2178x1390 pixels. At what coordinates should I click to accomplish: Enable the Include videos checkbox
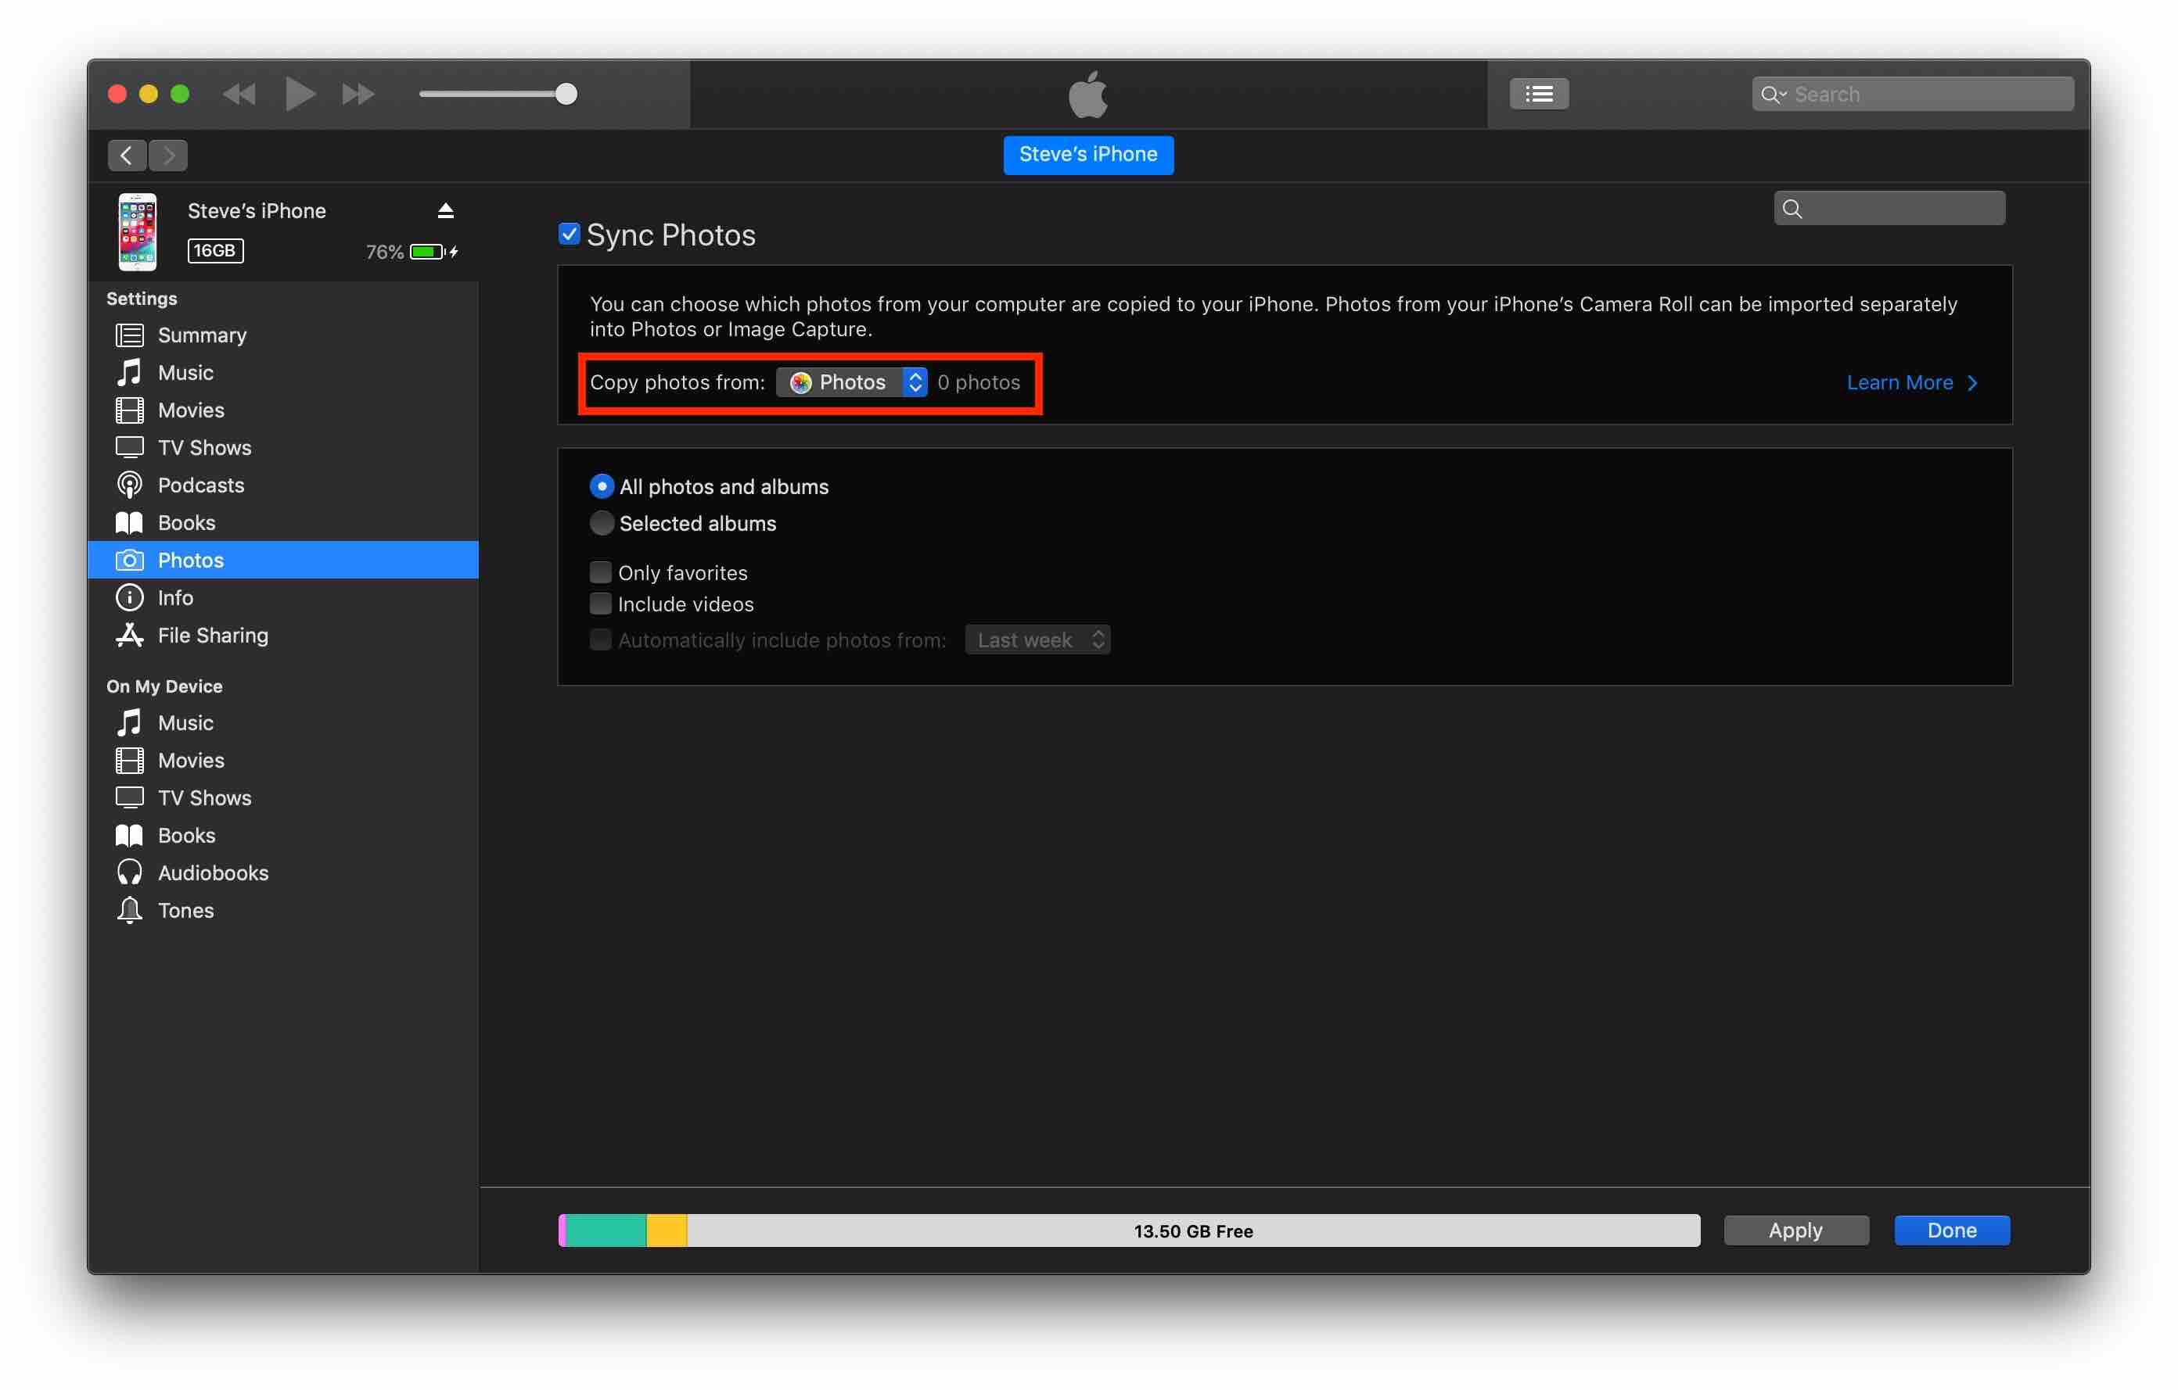[601, 604]
